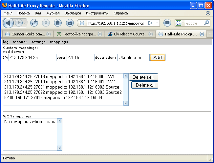The width and height of the screenshot is (214, 163).
Task: Select the 27021 mapping labeled Source
Action: pos(64,87)
